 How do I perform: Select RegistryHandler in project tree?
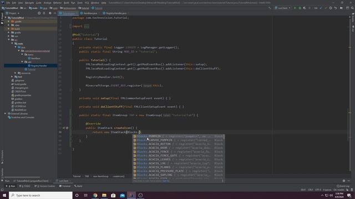tap(39, 66)
